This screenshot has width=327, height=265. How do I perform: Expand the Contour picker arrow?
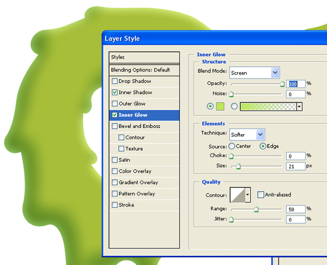(x=247, y=195)
